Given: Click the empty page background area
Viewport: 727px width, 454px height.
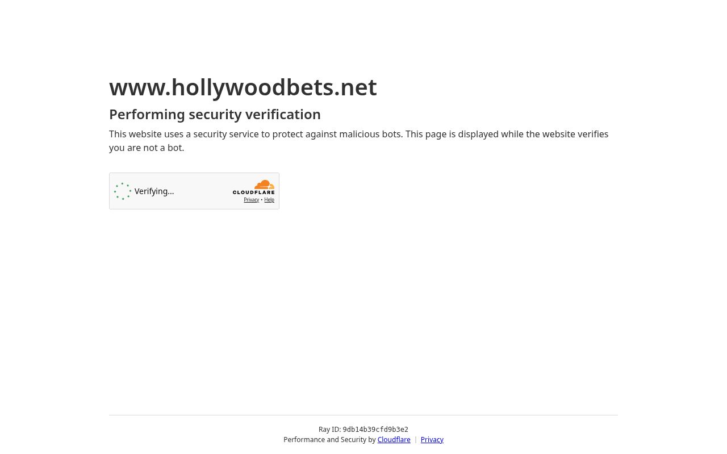Looking at the screenshot, I should [363, 312].
